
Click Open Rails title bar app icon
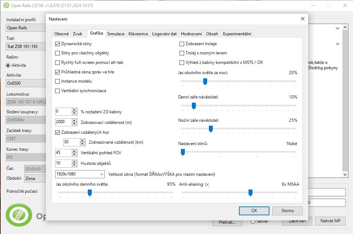[x=6, y=5]
